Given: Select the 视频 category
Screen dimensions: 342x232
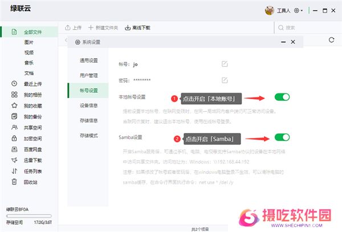Looking at the screenshot, I should click(29, 52).
